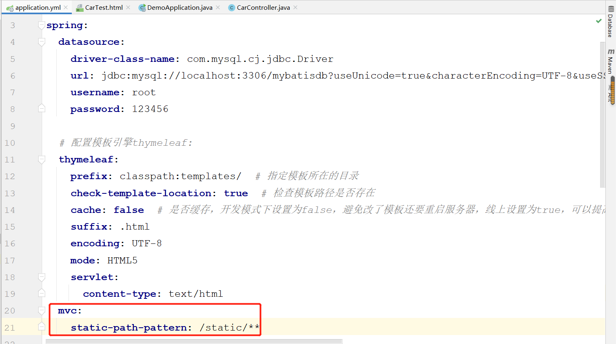Click the CarTest.html file icon
616x344 pixels.
click(80, 8)
